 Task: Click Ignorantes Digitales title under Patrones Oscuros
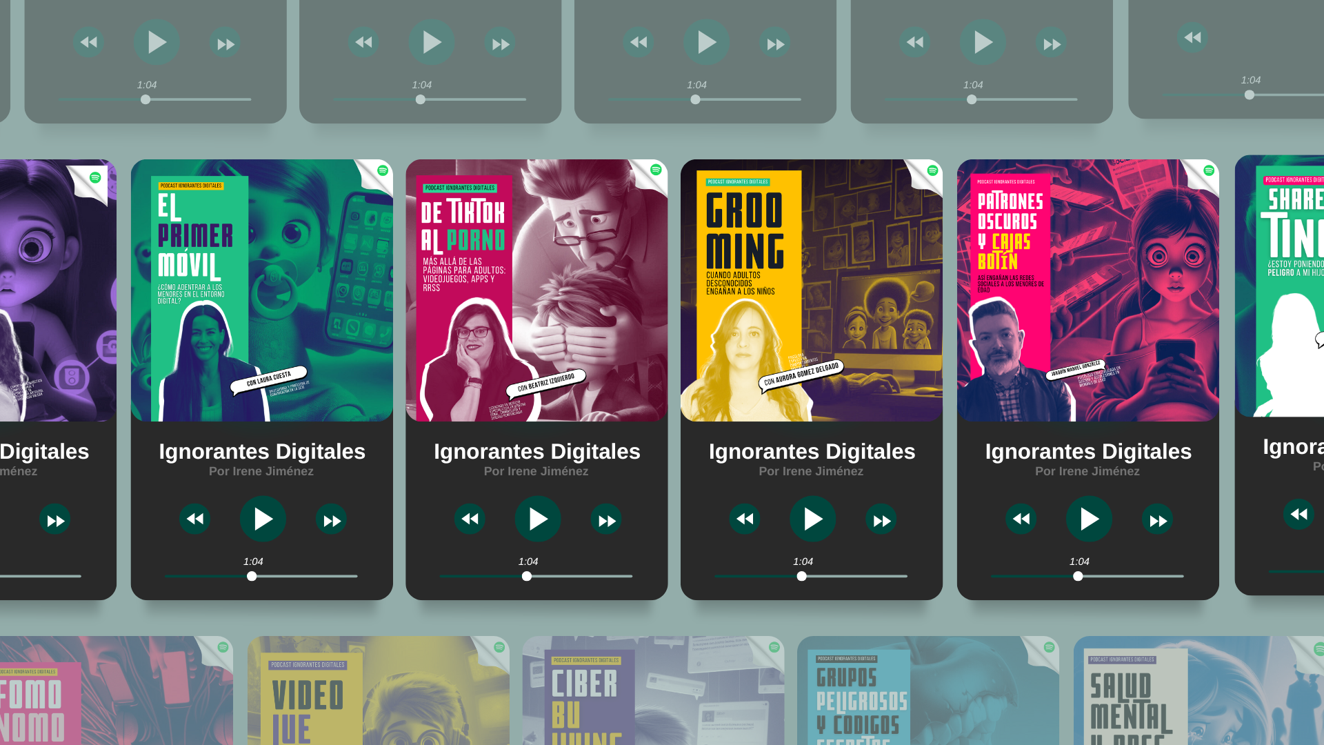coord(1088,451)
